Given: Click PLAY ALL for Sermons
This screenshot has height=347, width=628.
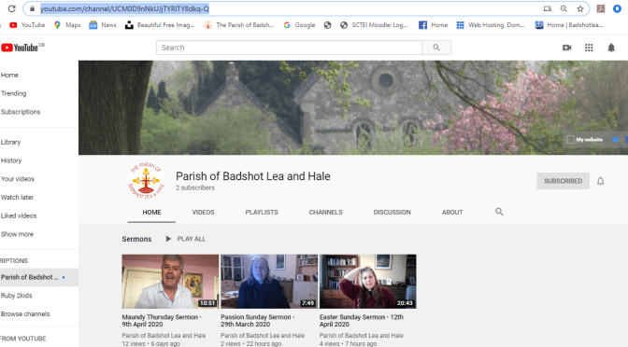Looking at the screenshot, I should pyautogui.click(x=186, y=239).
